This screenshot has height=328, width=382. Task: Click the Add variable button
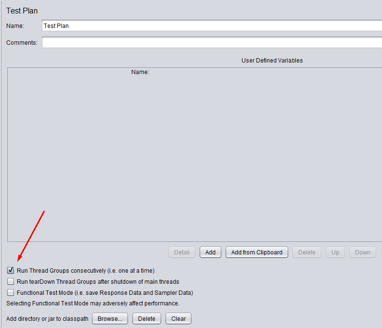(210, 252)
